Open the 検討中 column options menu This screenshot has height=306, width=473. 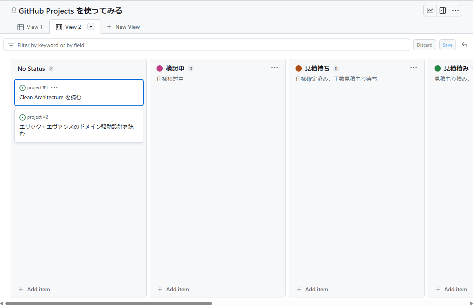pos(275,68)
